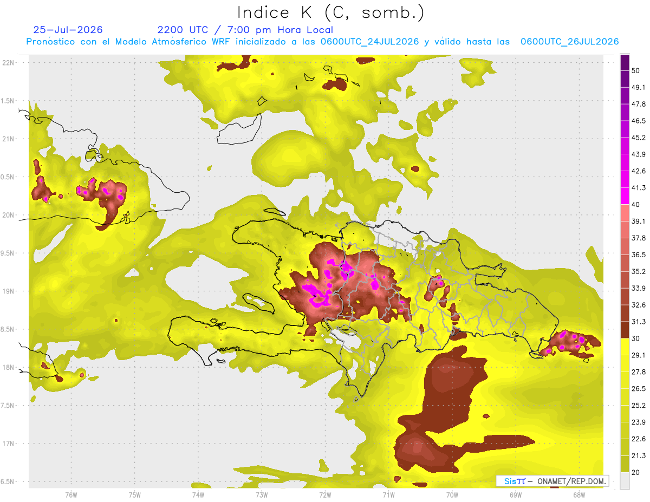Click the colorbar value label 43.9
The image size is (650, 502).
coord(639,154)
